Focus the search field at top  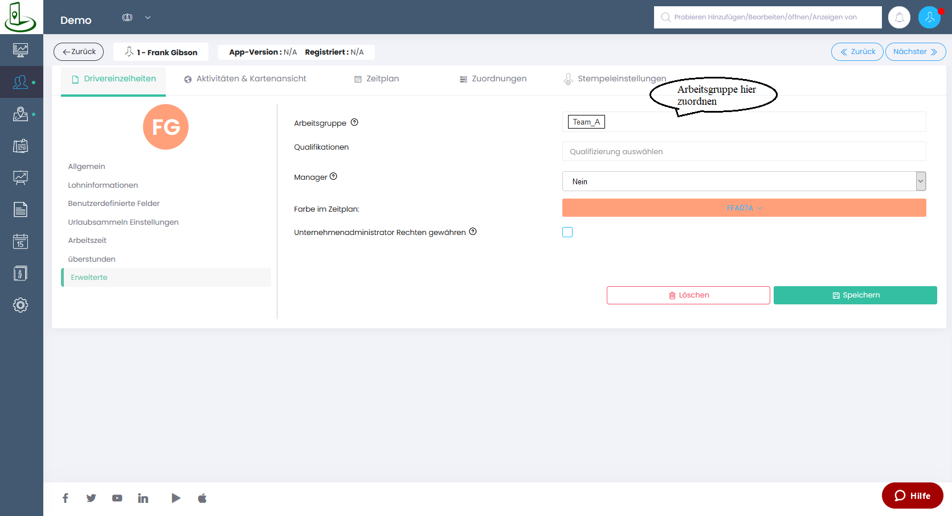point(767,17)
